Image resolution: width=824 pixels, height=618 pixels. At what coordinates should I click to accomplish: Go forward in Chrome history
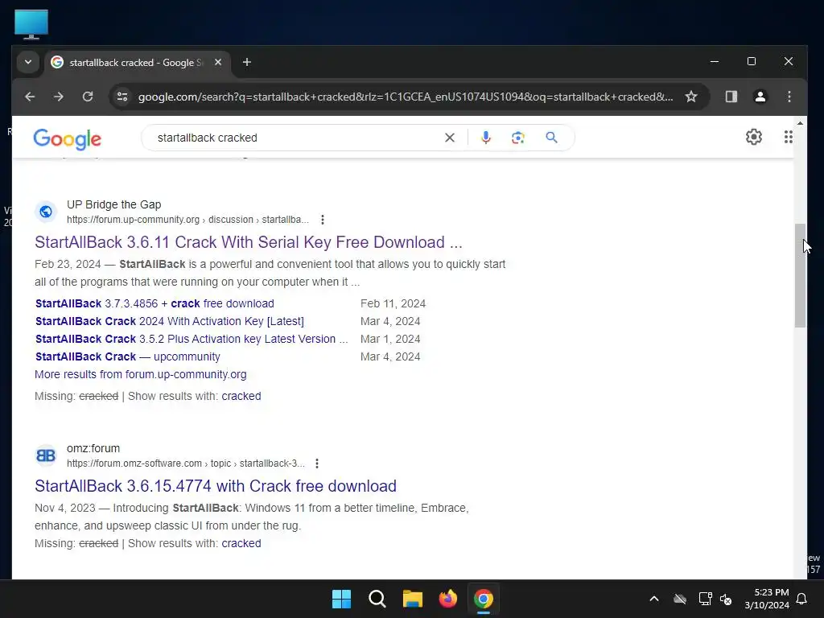pyautogui.click(x=58, y=97)
